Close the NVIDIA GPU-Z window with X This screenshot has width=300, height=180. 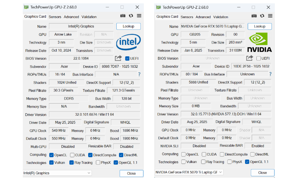pos(268,7)
